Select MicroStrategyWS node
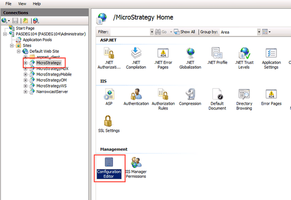The width and height of the screenshot is (291, 200). click(51, 86)
